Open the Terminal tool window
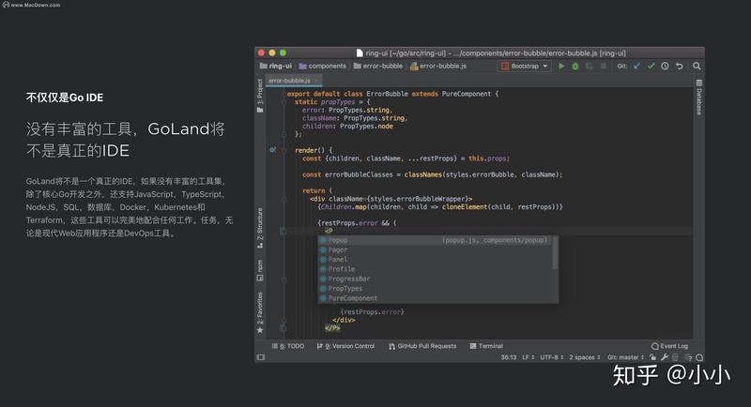 pyautogui.click(x=486, y=346)
